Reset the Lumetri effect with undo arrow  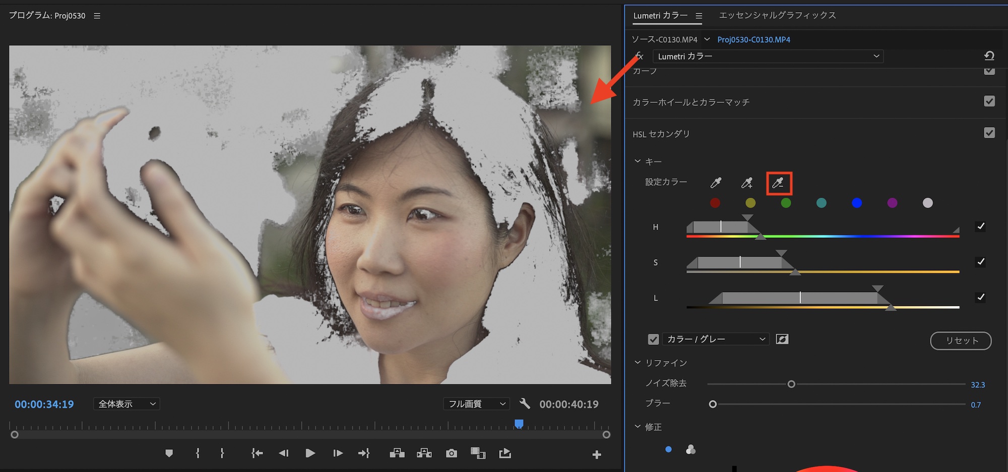tap(989, 56)
